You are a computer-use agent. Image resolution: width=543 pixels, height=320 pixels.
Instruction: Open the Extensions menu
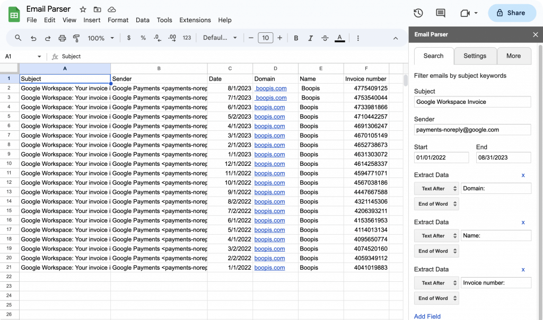[195, 20]
